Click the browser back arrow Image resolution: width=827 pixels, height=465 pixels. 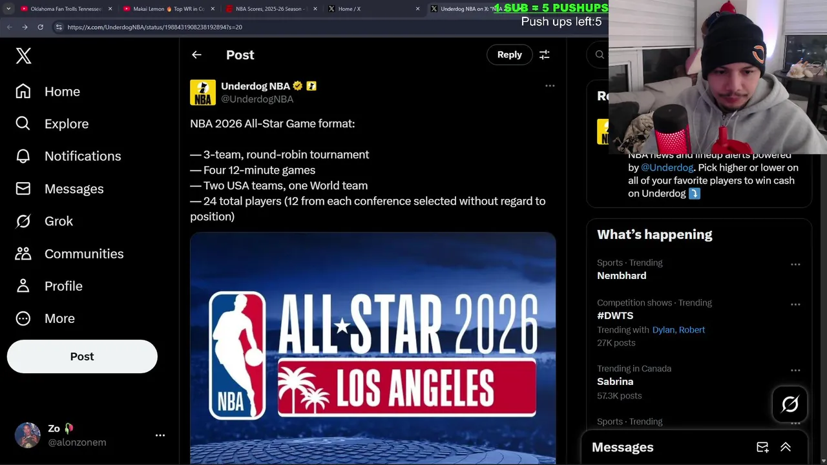pos(9,27)
